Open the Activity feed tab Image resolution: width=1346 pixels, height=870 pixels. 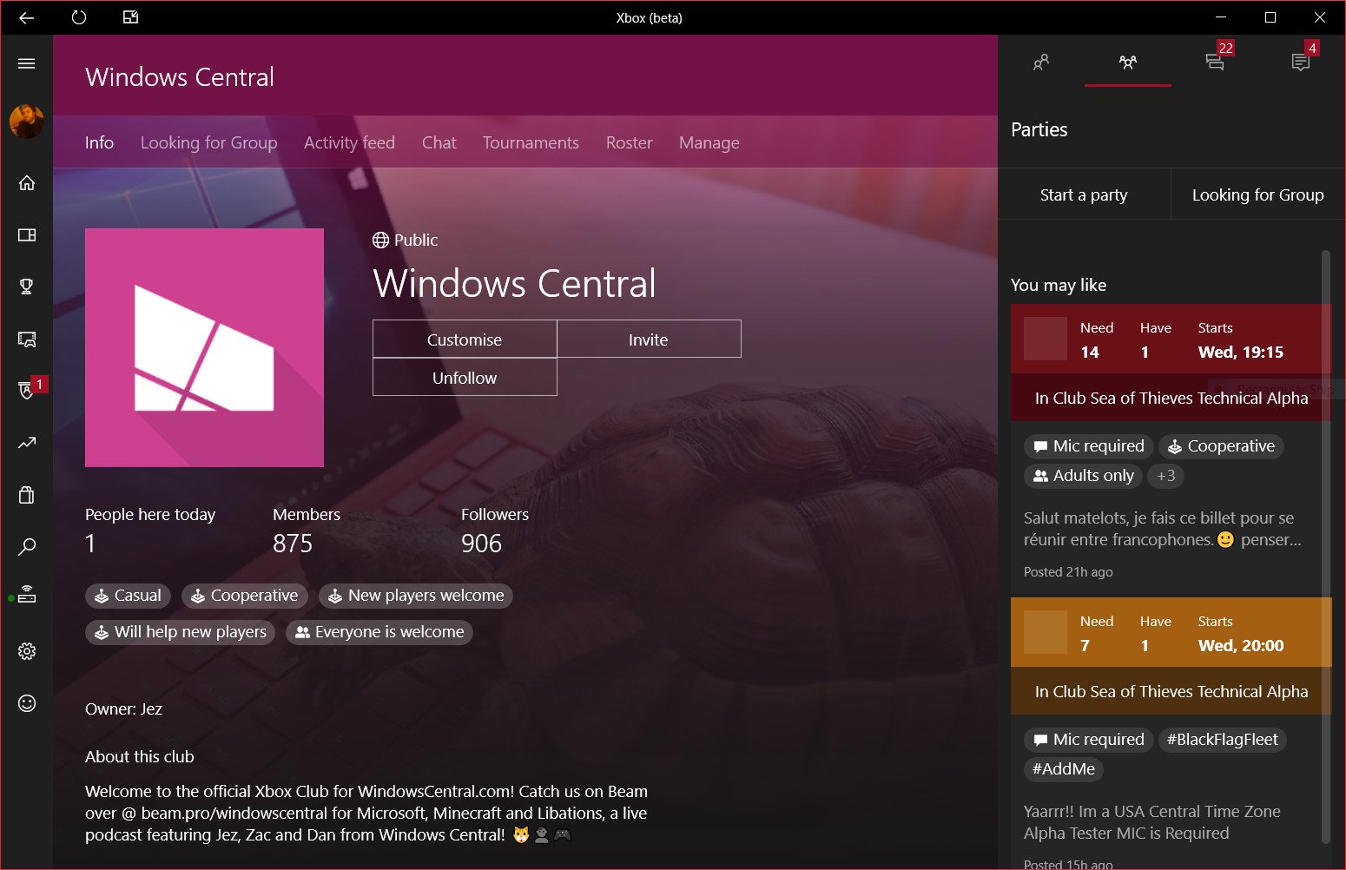point(349,142)
